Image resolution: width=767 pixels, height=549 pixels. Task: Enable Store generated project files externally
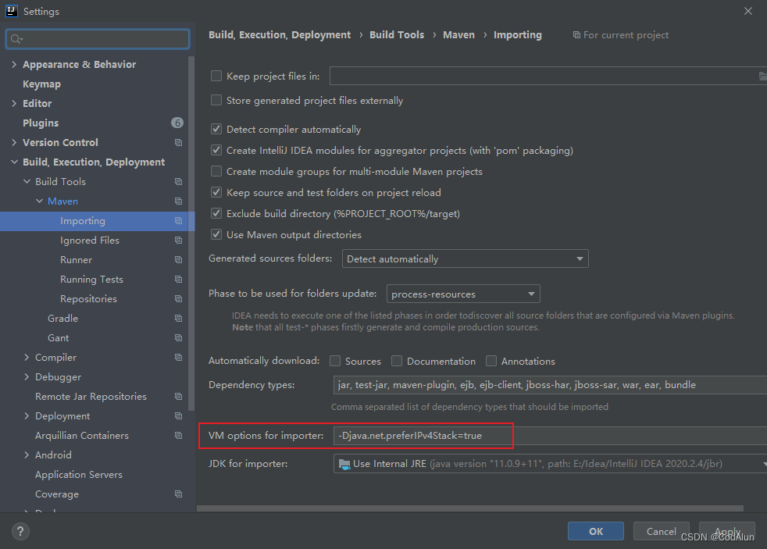(x=216, y=100)
